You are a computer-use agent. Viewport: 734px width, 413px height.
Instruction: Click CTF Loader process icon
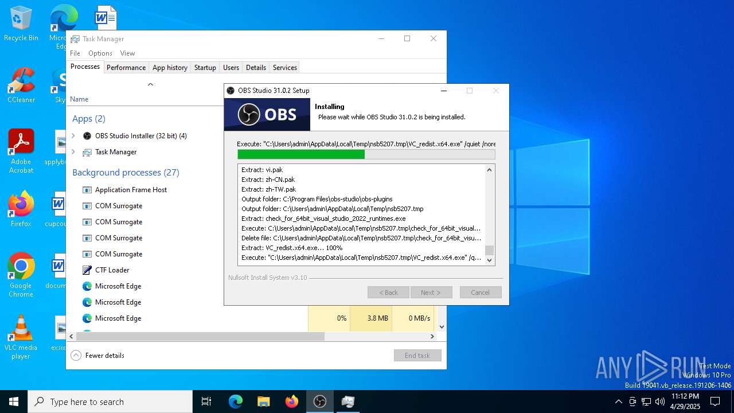pyautogui.click(x=87, y=270)
